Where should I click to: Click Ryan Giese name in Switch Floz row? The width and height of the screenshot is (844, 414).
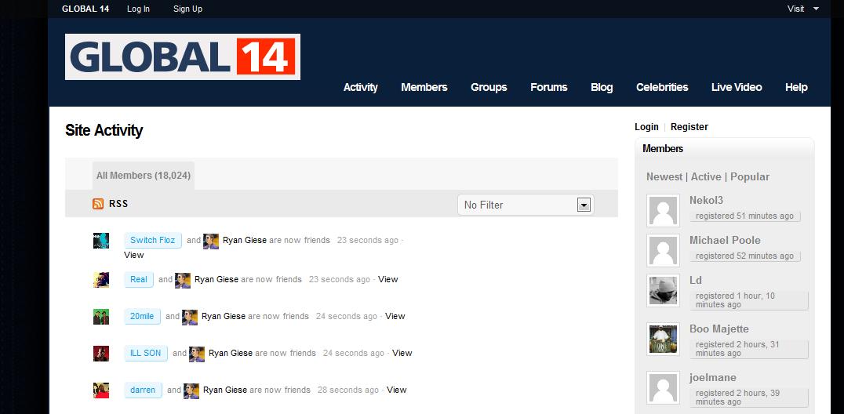[x=245, y=240]
